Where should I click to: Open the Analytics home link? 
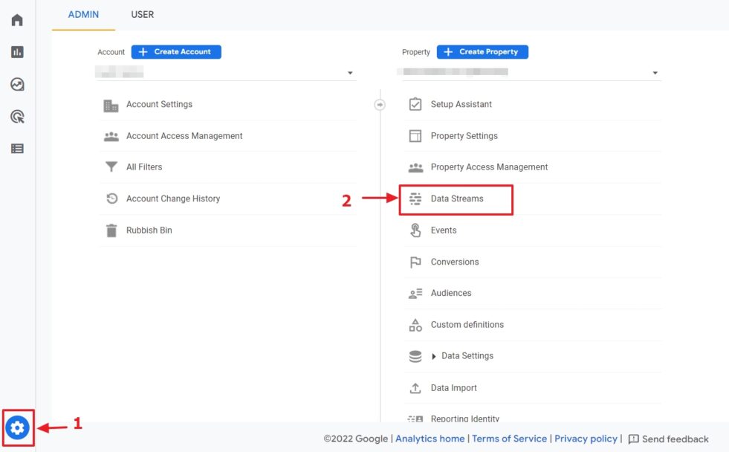click(430, 439)
